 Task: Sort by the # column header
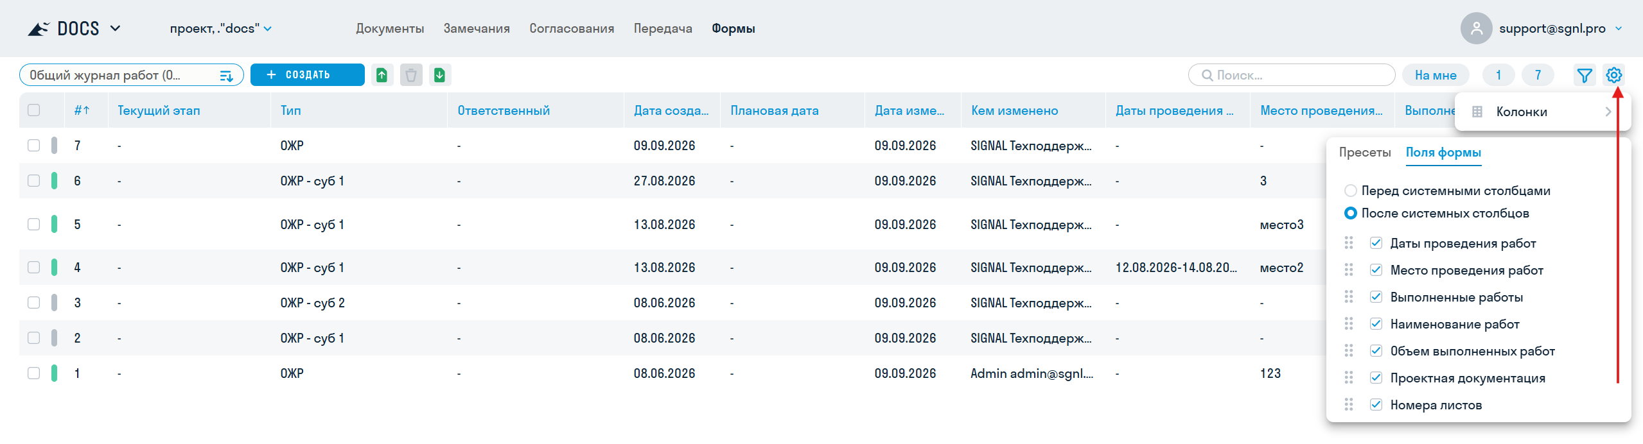coord(82,110)
